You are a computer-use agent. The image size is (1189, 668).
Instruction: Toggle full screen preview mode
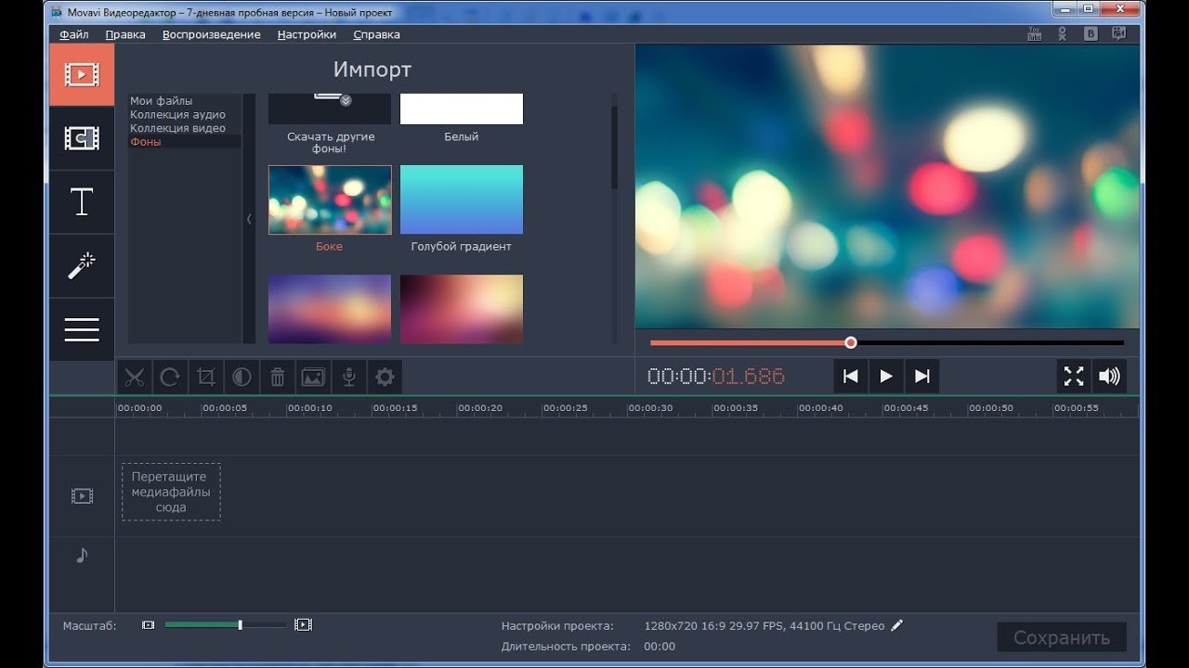pyautogui.click(x=1074, y=376)
